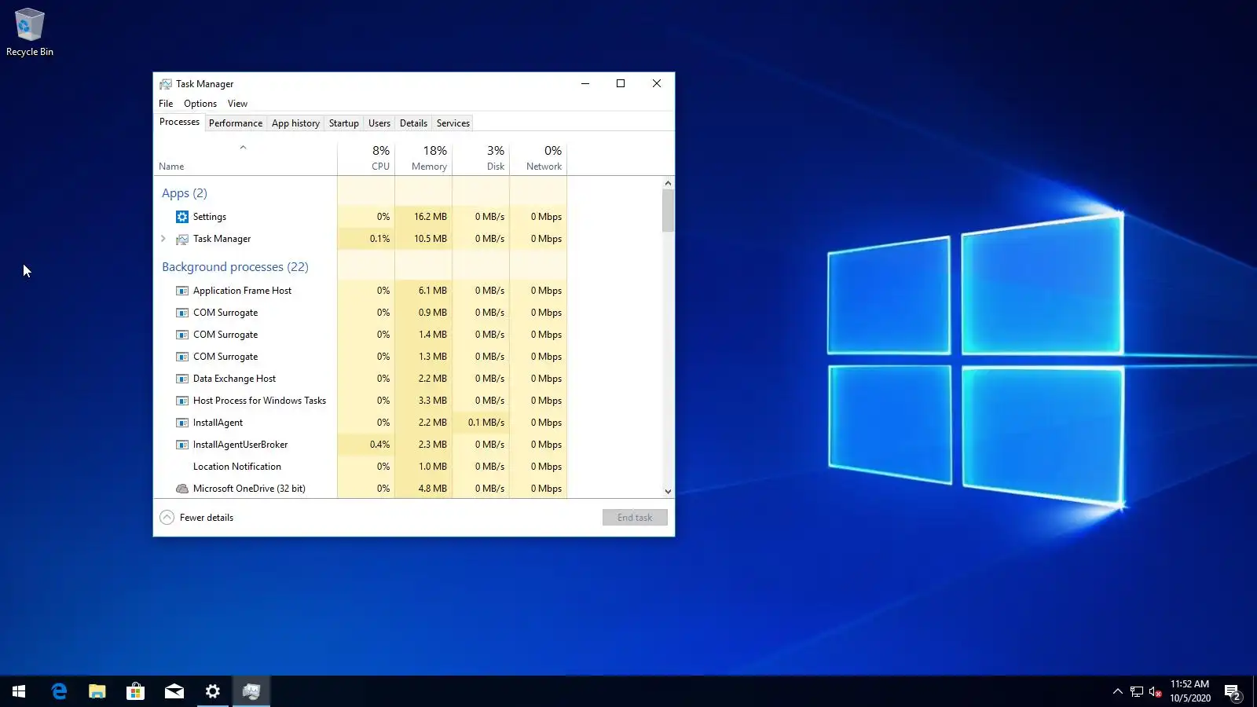Open the taskbar clock showing 11:52 AM

(1189, 691)
